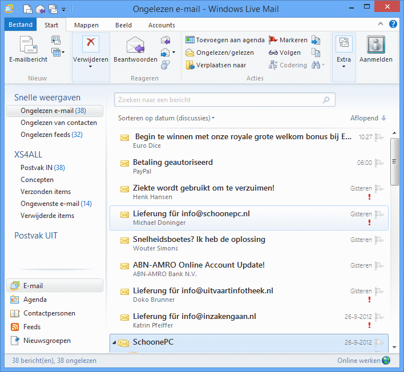Click the scrollbar down arrow

point(394,347)
